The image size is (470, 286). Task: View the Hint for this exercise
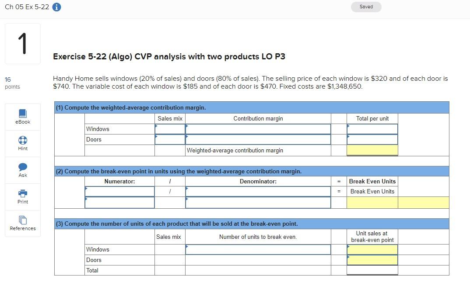click(x=22, y=143)
